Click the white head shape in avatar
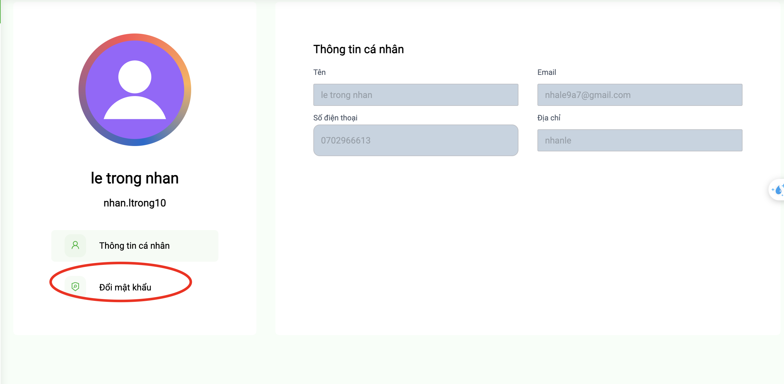 tap(135, 77)
